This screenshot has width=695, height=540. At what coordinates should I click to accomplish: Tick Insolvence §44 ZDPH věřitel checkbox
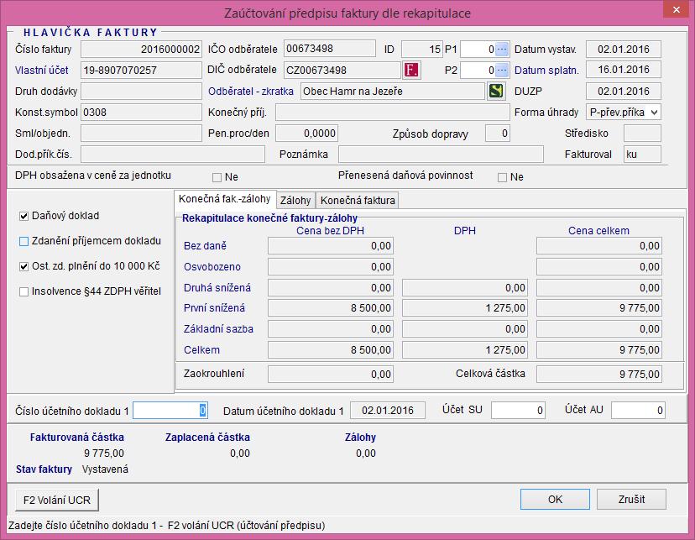24,291
